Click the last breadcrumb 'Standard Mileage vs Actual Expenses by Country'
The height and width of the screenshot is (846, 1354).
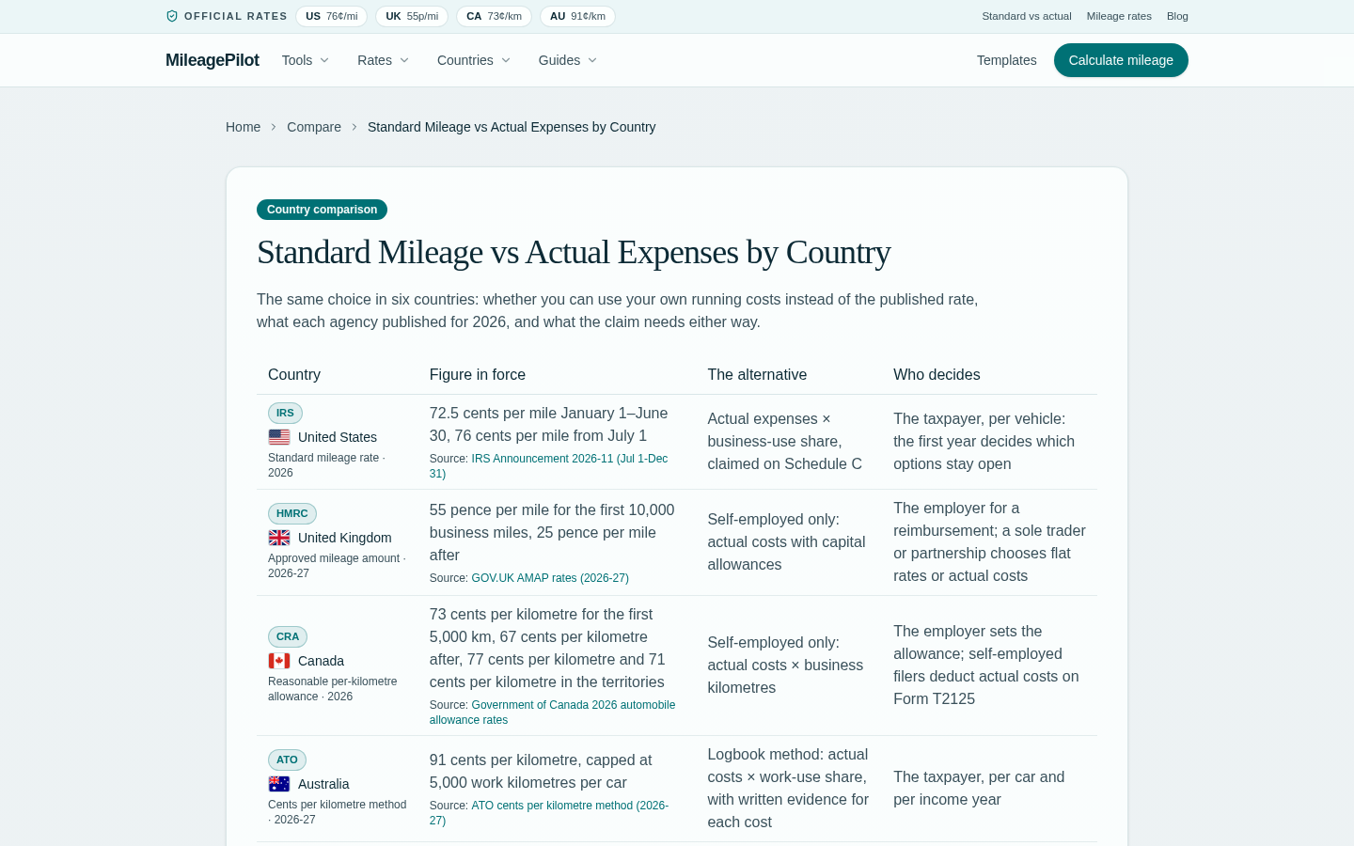[512, 127]
